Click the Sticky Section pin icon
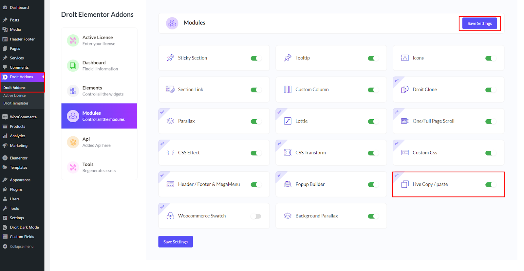 pyautogui.click(x=170, y=58)
